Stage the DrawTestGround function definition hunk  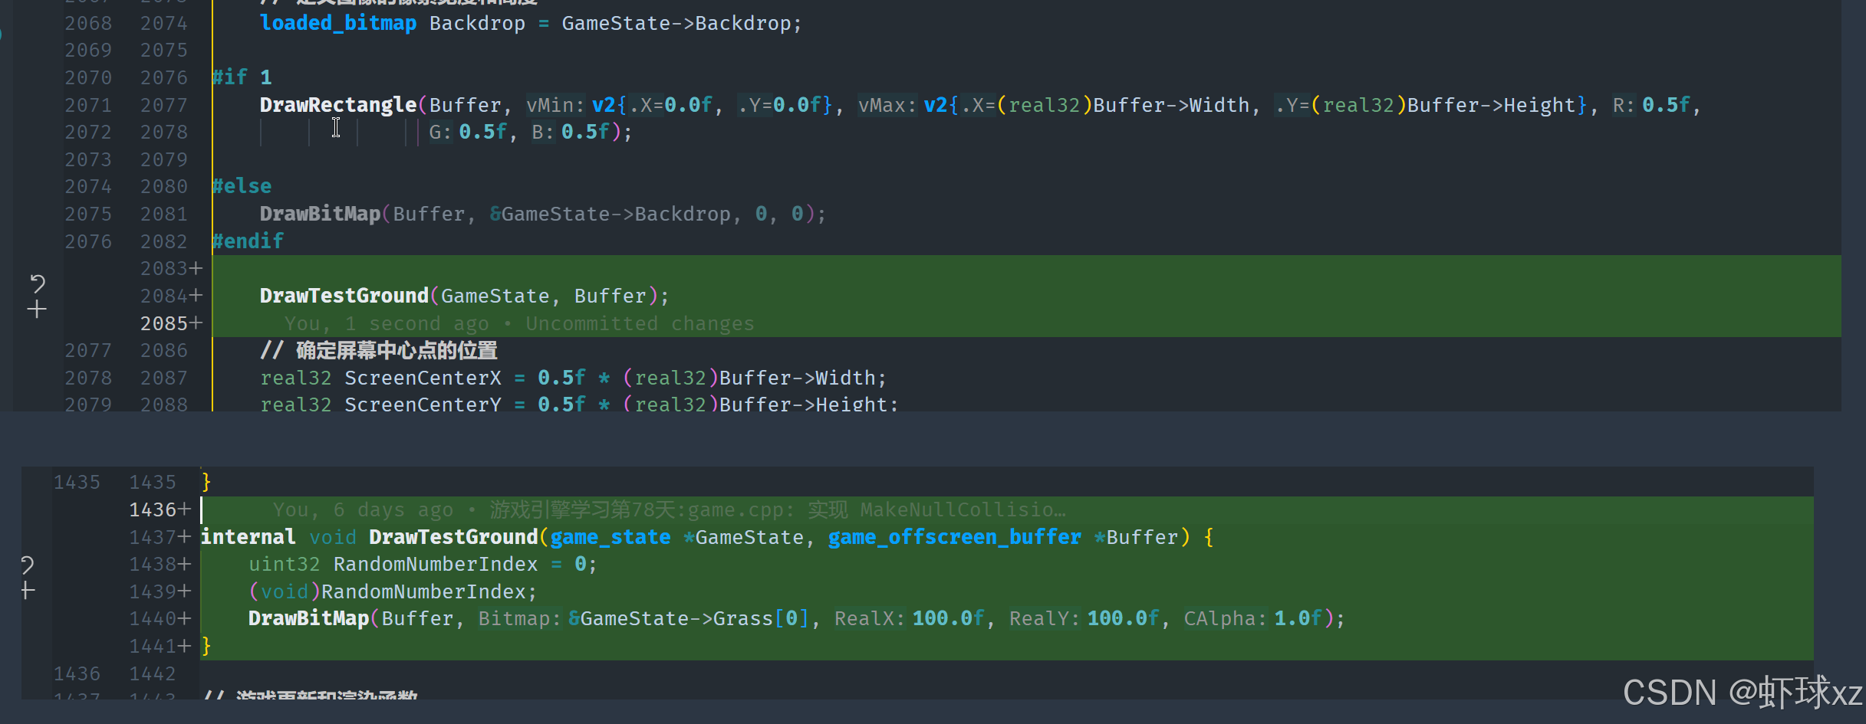(28, 591)
